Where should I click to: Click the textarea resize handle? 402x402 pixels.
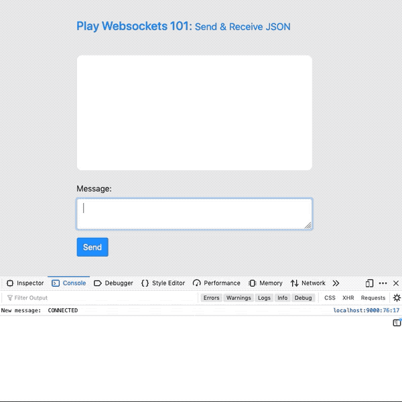pos(308,225)
